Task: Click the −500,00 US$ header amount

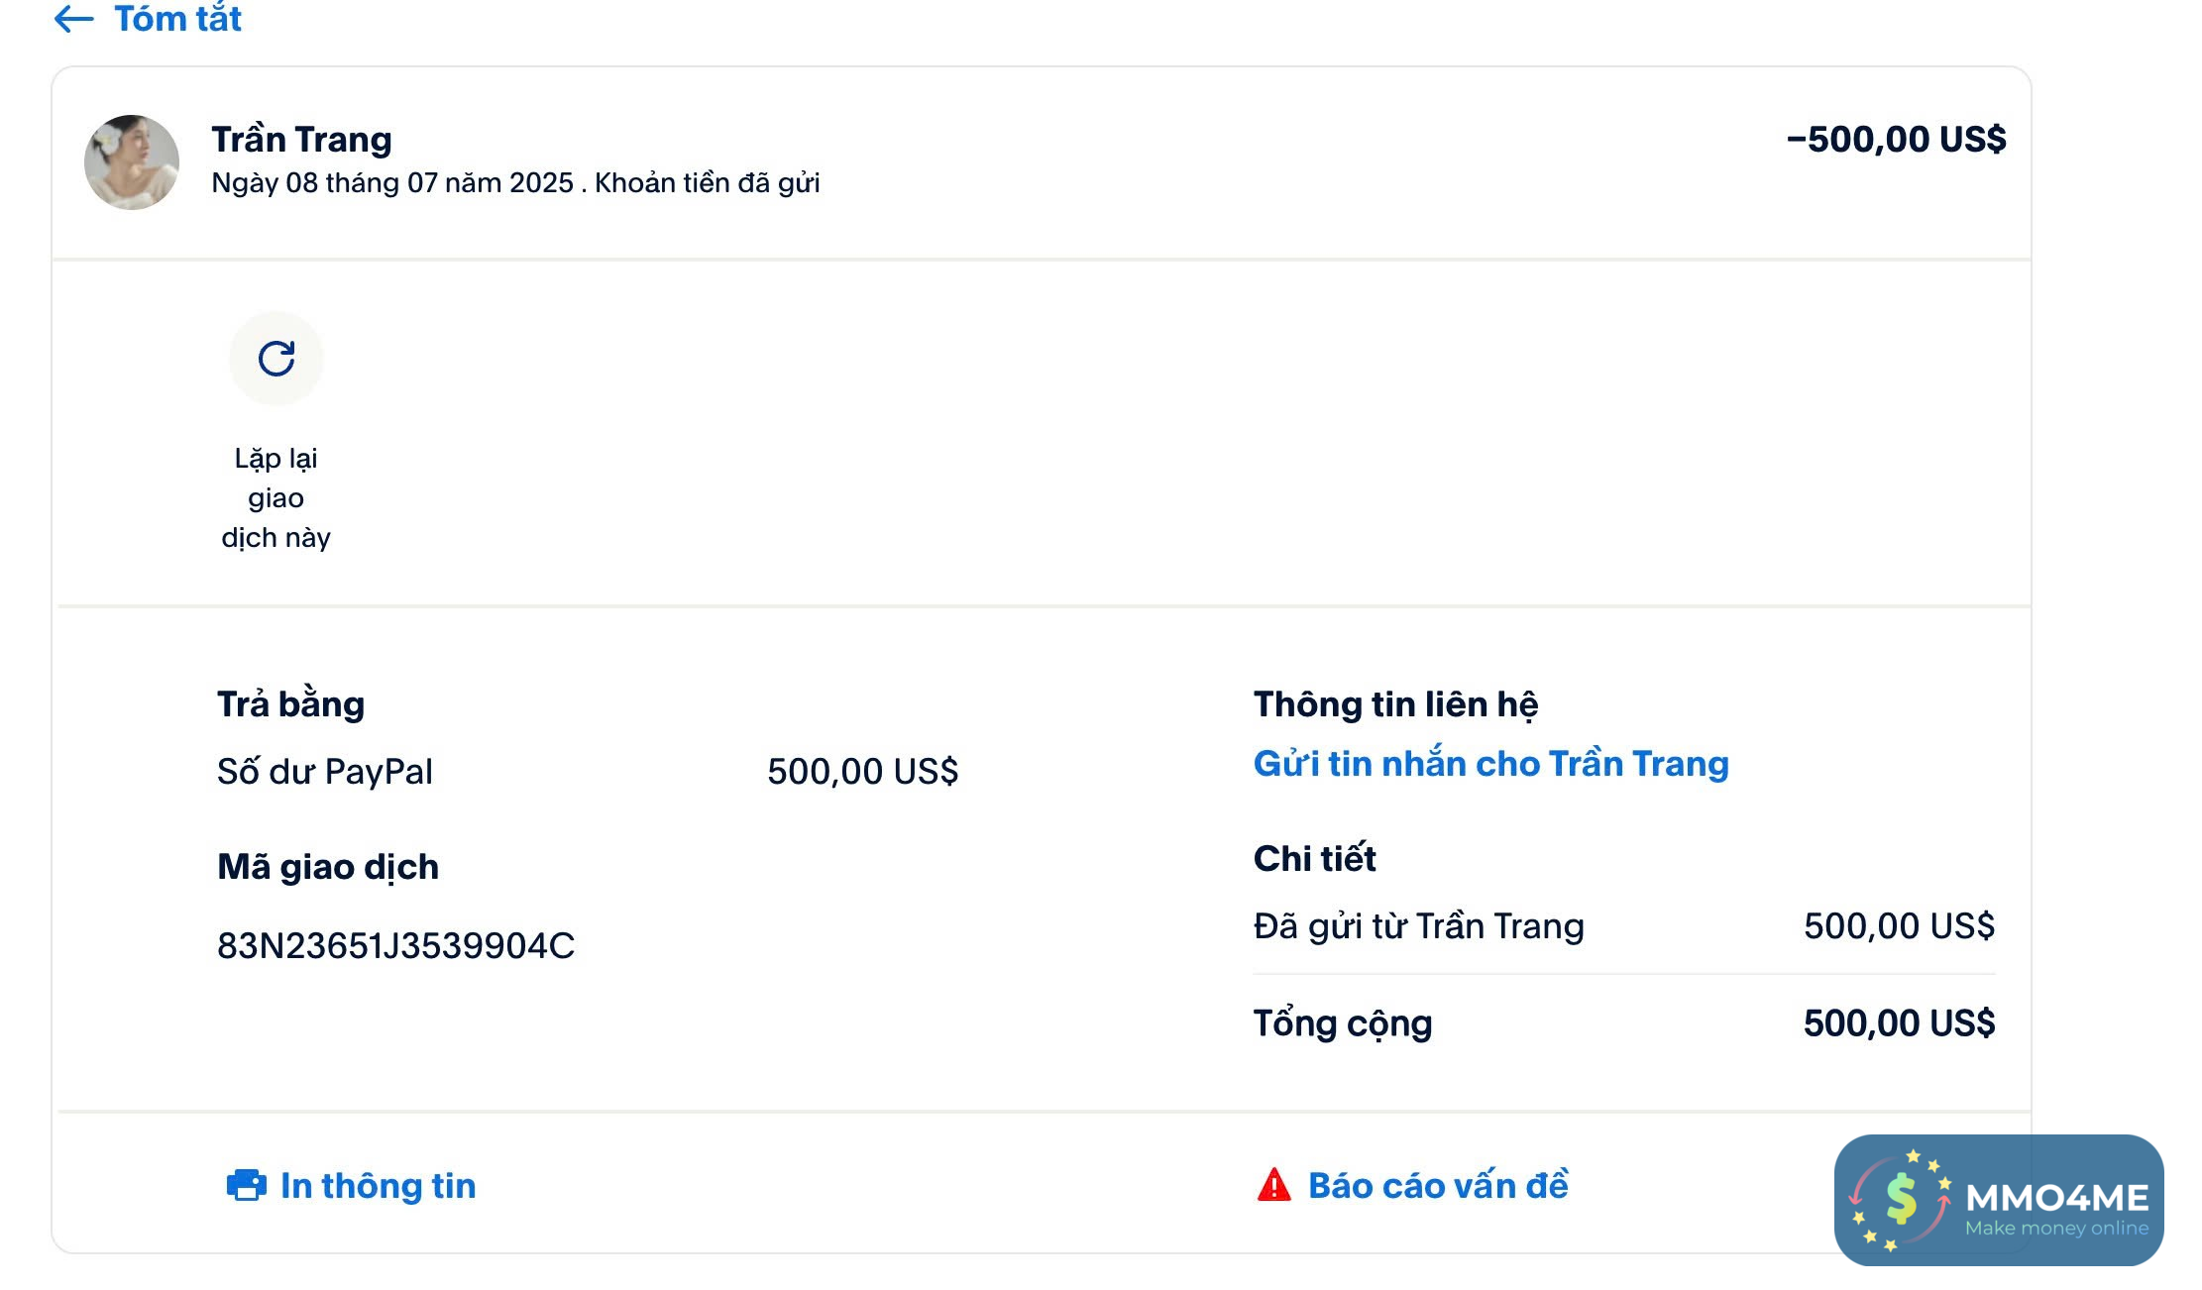Action: click(1896, 140)
